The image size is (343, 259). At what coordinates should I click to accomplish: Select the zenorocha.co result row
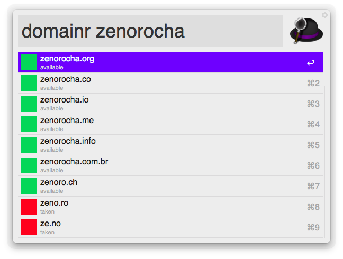[x=170, y=83]
